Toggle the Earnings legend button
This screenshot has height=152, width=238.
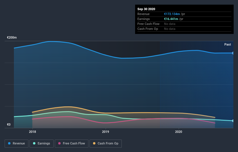click(x=41, y=144)
